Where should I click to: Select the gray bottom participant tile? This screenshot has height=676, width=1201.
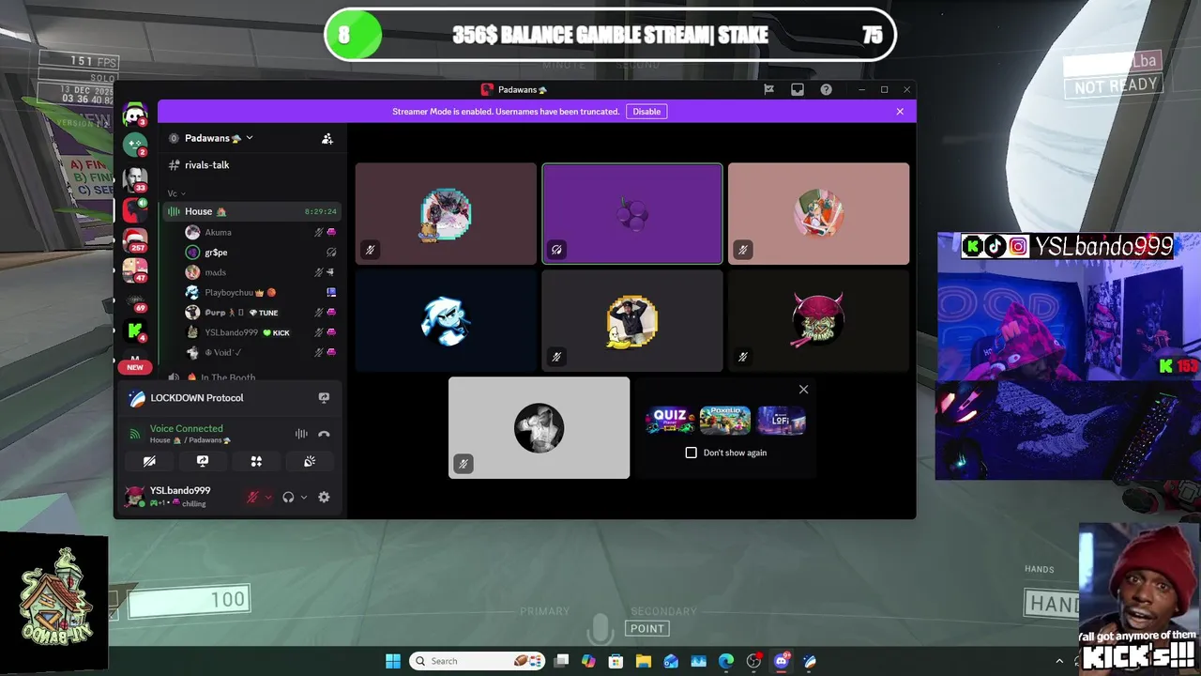[x=539, y=428]
